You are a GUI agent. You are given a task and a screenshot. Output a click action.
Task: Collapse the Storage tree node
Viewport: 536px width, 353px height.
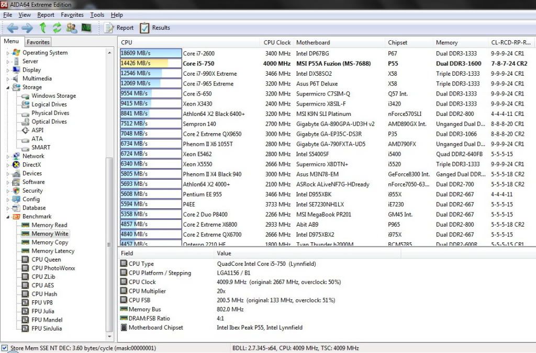(x=8, y=87)
